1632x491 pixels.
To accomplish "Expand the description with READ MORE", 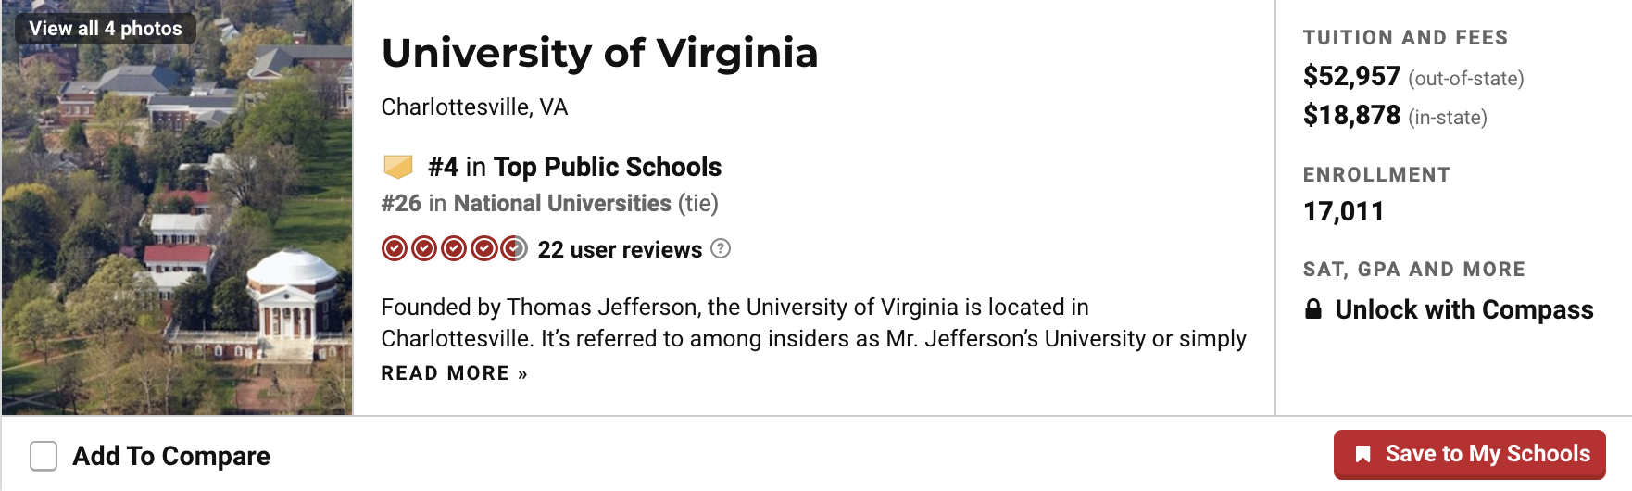I will (x=454, y=373).
